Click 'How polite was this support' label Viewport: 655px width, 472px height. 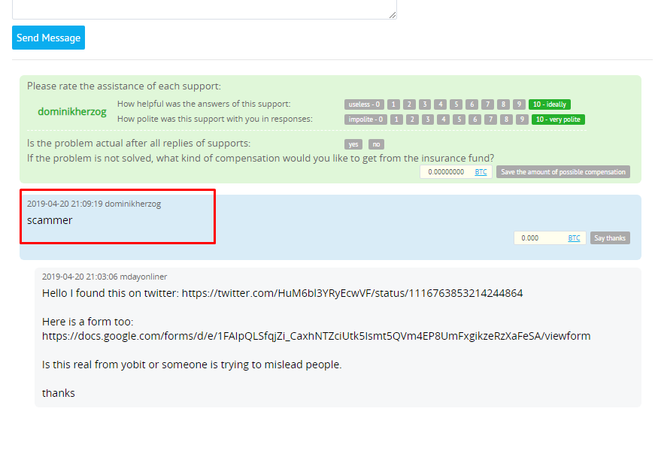pyautogui.click(x=215, y=119)
